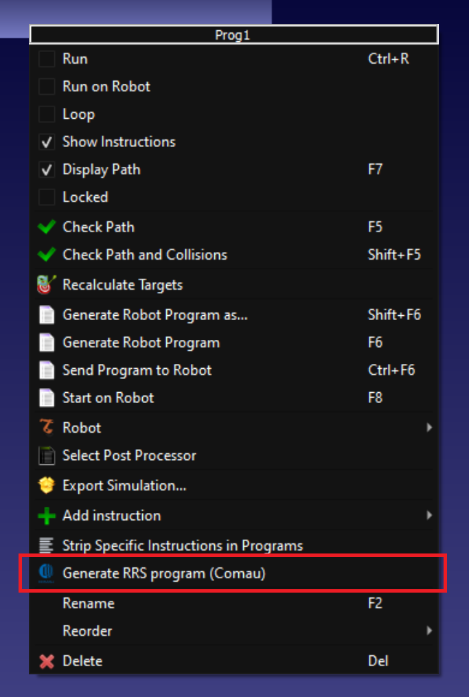
Task: Click the green plus Add instruction icon
Action: coord(47,516)
